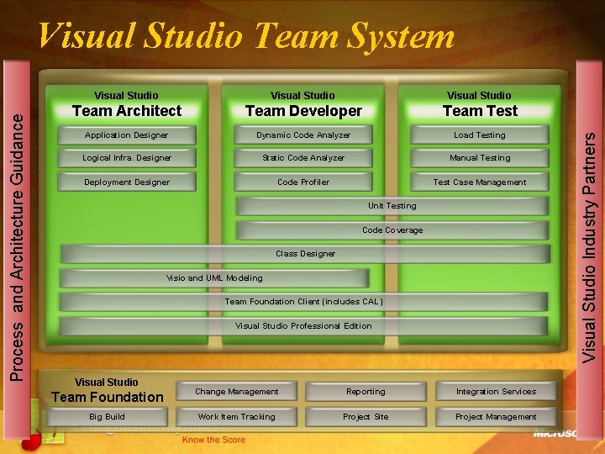Click the Application Designer box
This screenshot has width=605, height=454.
pos(127,135)
